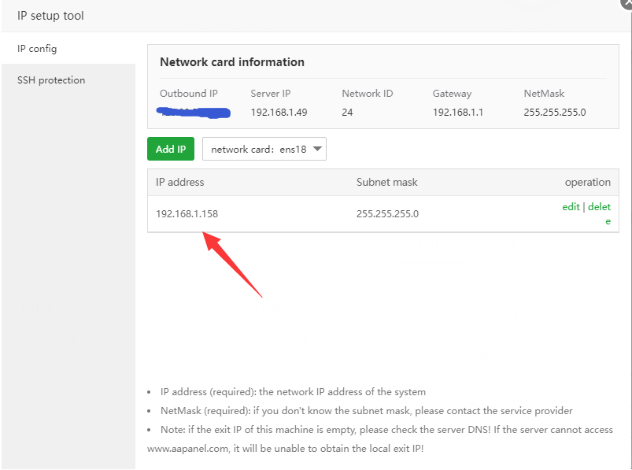Click the redacted Outbound IP value
Viewport: 632px width, 470px height.
click(x=194, y=113)
